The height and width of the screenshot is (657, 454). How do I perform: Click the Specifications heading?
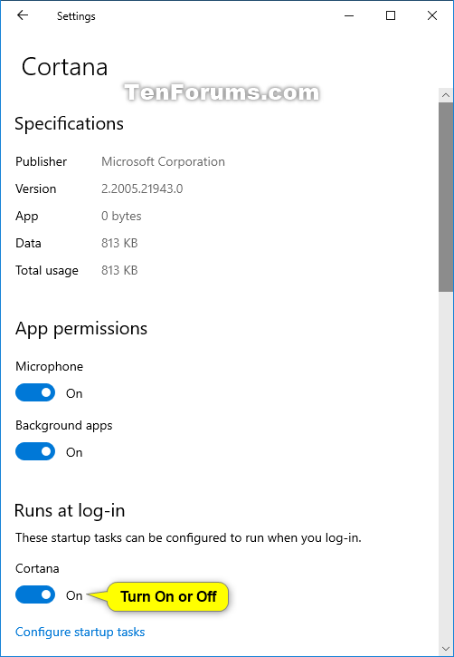click(69, 124)
